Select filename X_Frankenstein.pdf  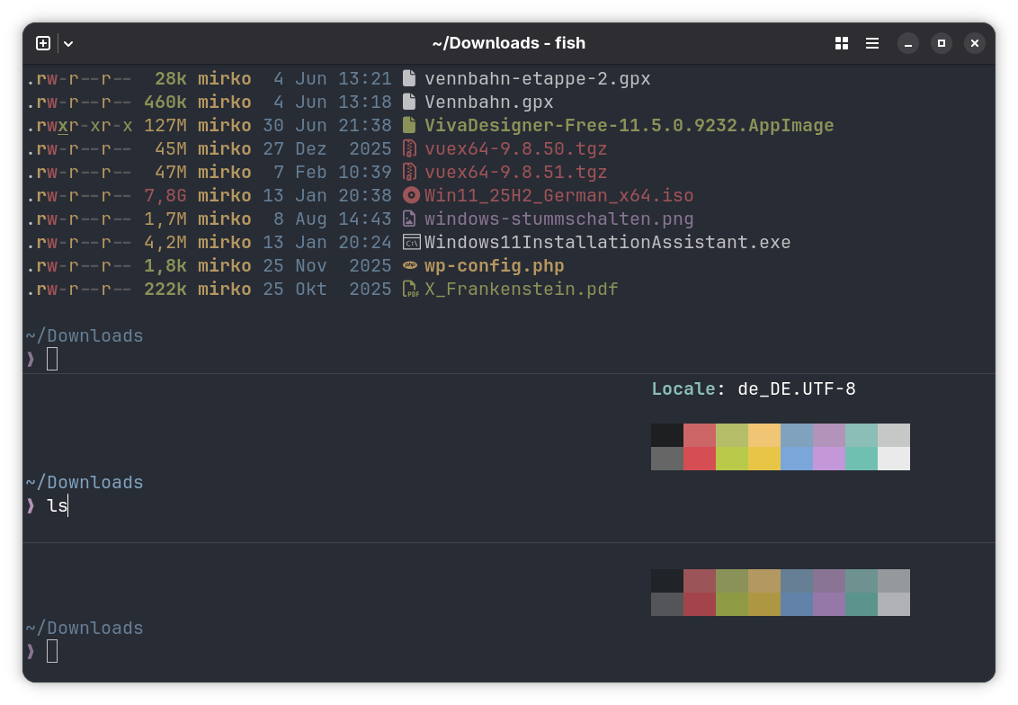coord(522,289)
